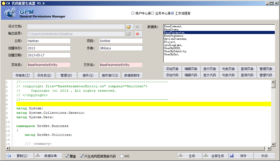
Task: Click the GPM logo in the header
Action: (x=27, y=12)
